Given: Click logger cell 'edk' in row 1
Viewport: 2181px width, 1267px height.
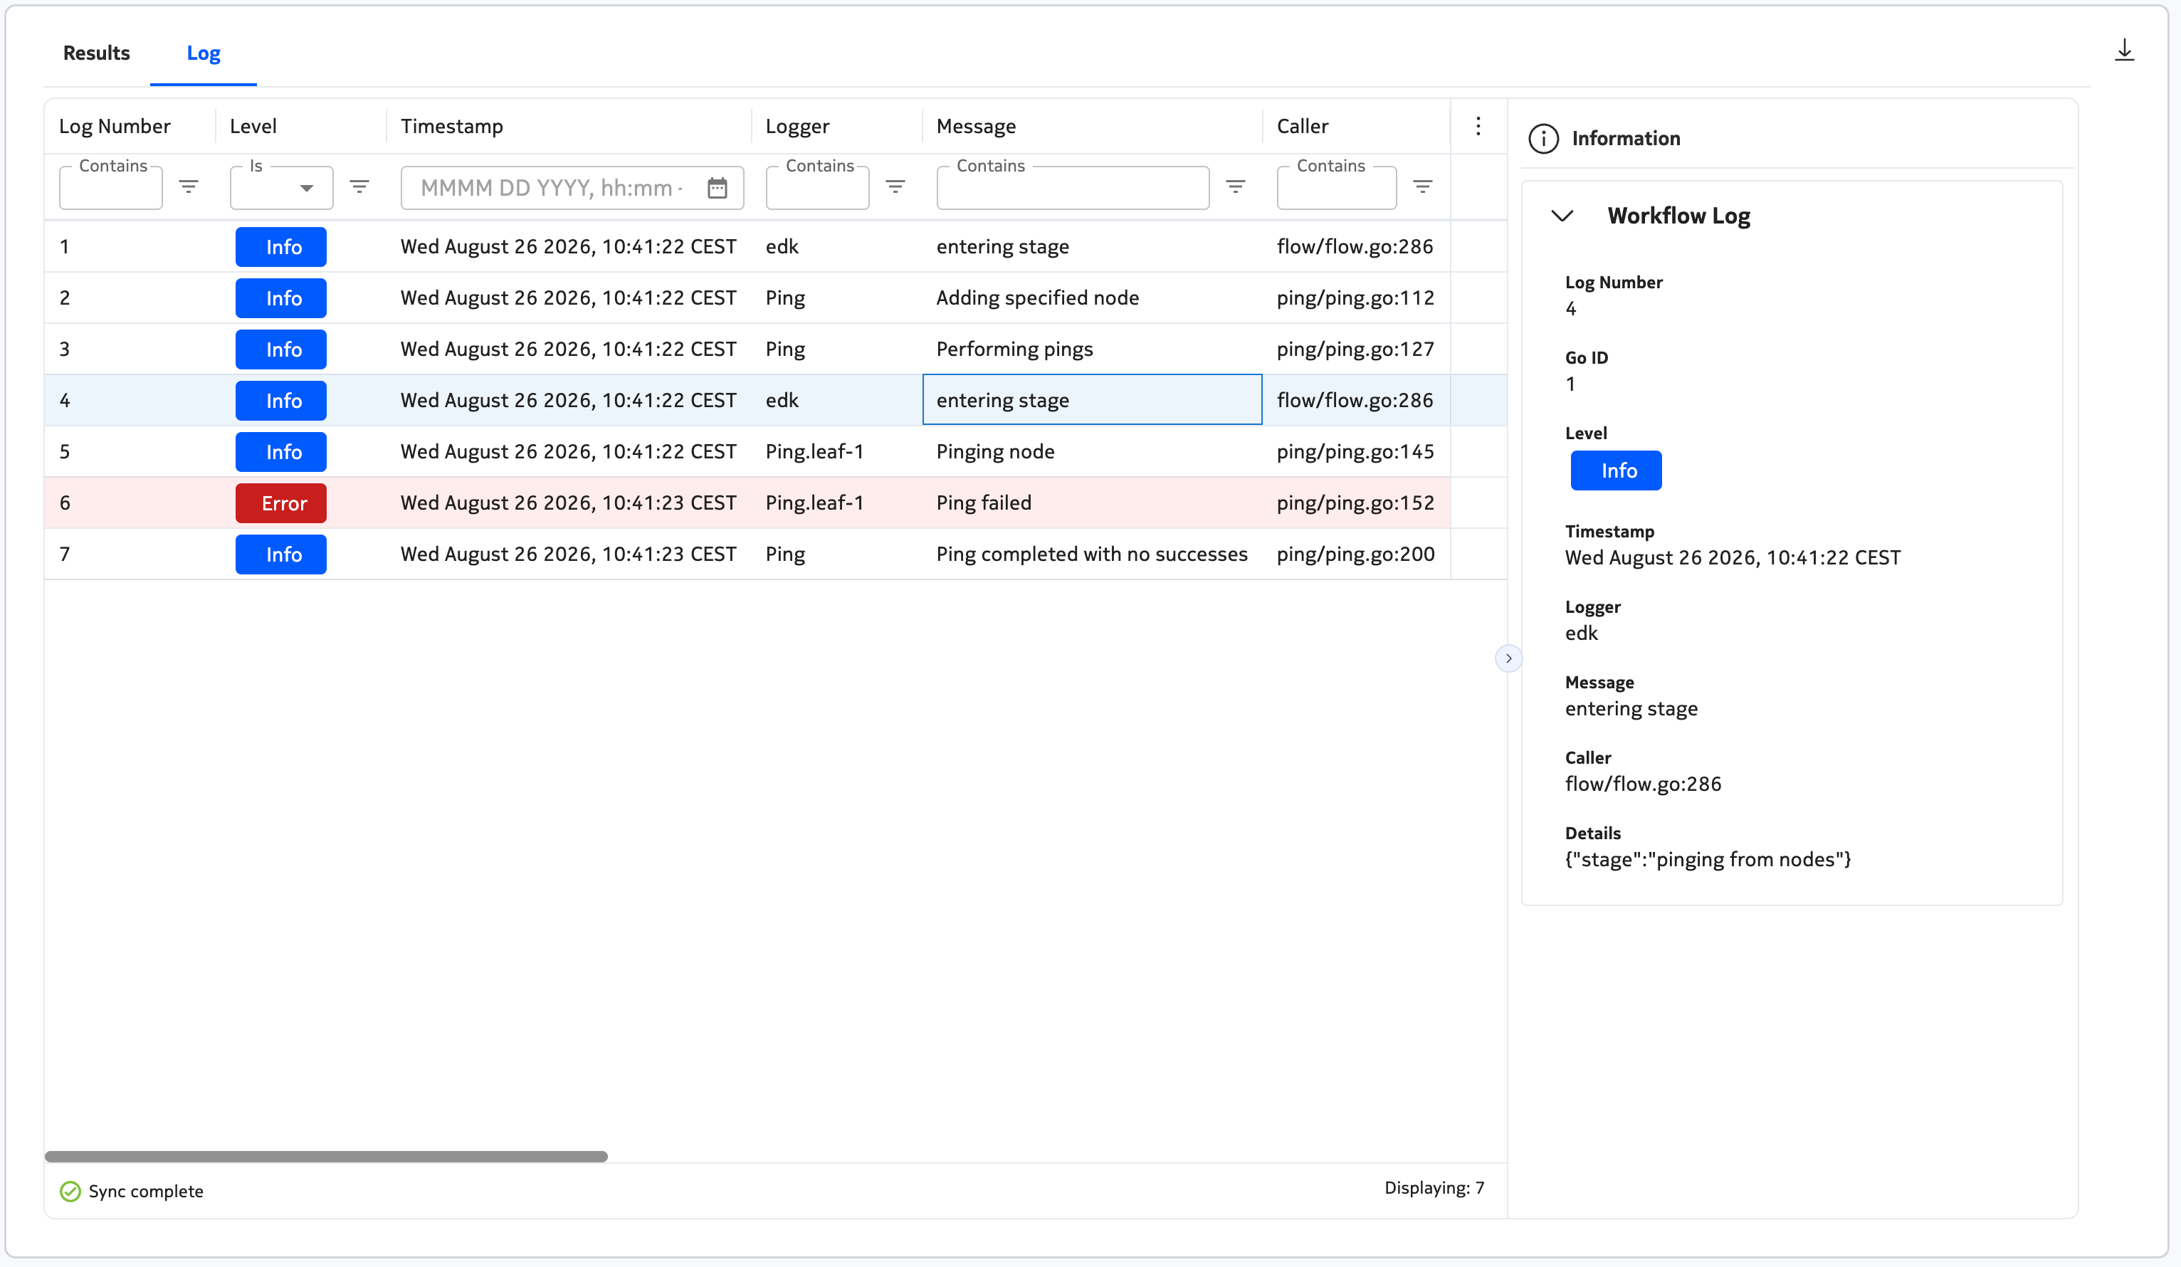Looking at the screenshot, I should pos(836,247).
